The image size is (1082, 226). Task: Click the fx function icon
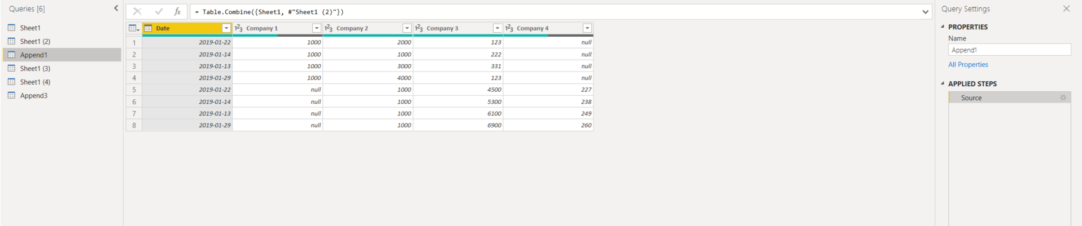(177, 11)
